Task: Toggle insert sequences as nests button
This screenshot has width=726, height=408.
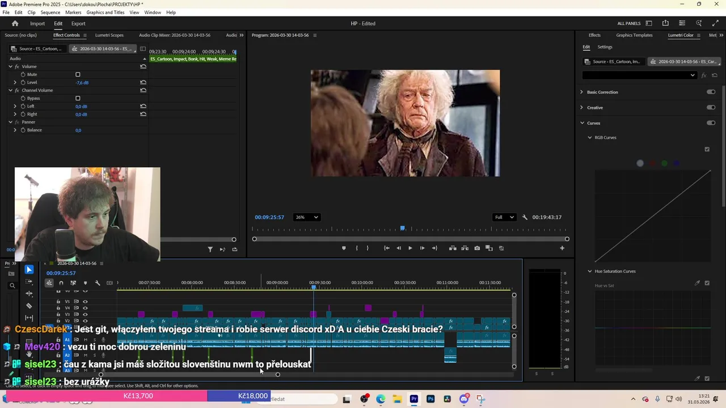Action: [x=49, y=283]
